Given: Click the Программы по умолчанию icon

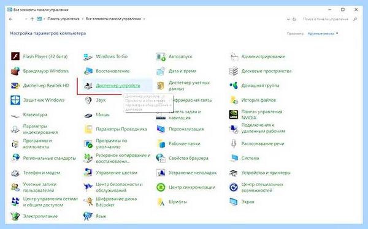Looking at the screenshot, I should [x=88, y=144].
